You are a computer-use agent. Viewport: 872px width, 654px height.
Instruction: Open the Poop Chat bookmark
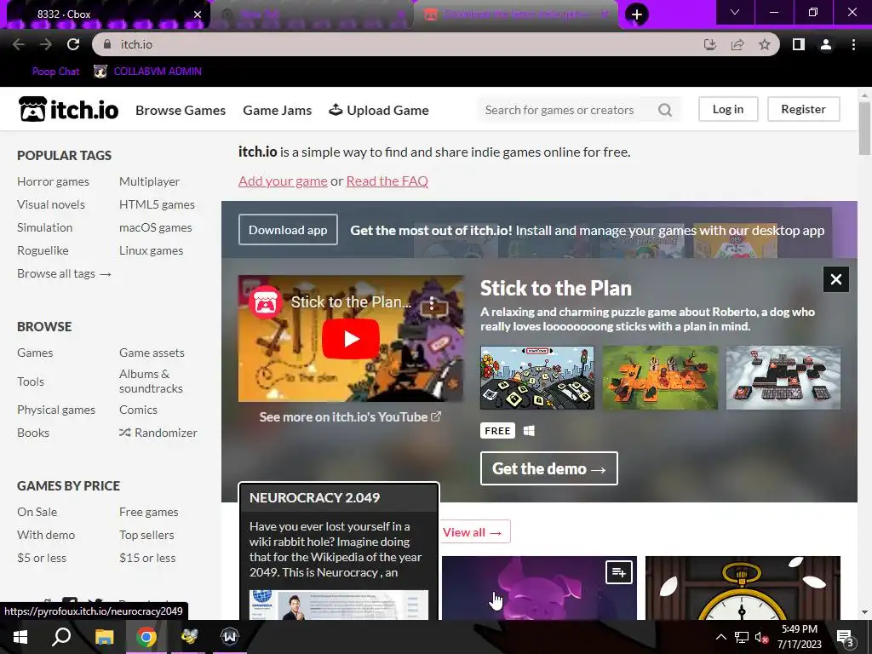tap(55, 72)
